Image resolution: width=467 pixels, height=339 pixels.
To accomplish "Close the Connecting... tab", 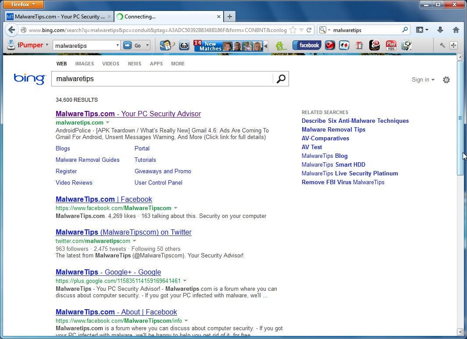I will 219,17.
